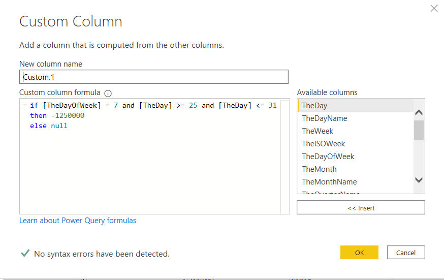Click the New column name field
Image resolution: width=444 pixels, height=280 pixels.
pyautogui.click(x=154, y=77)
